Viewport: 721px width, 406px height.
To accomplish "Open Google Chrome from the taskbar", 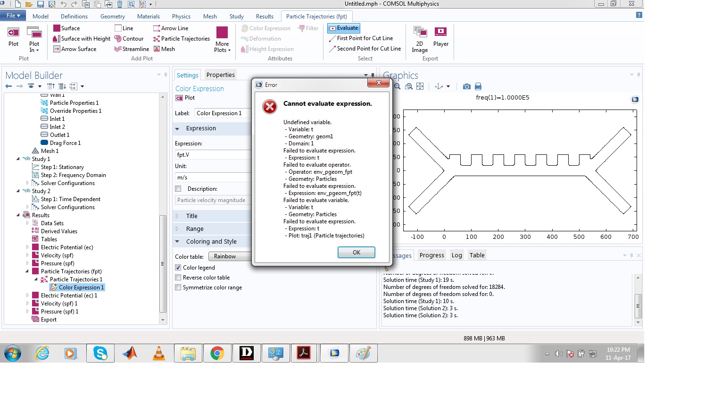I will click(x=217, y=353).
